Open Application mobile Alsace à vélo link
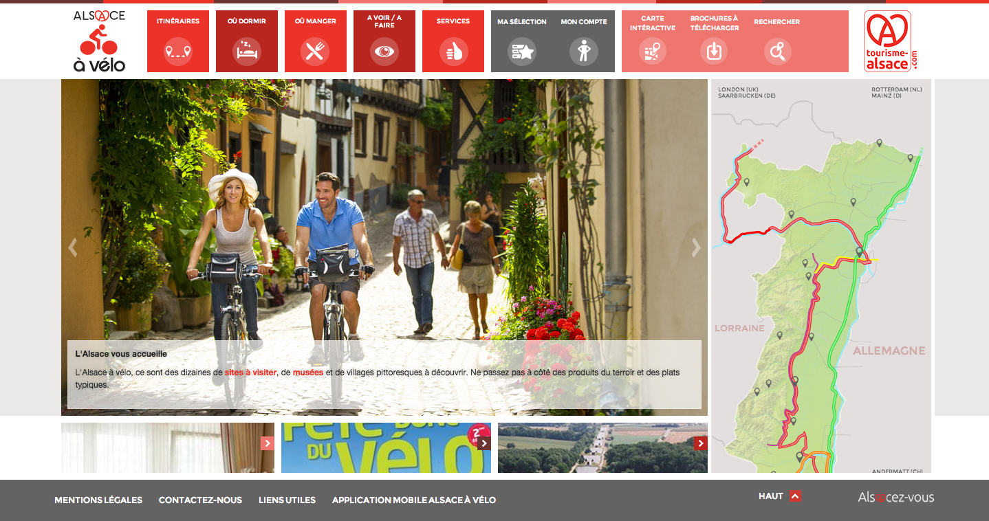 tap(414, 500)
